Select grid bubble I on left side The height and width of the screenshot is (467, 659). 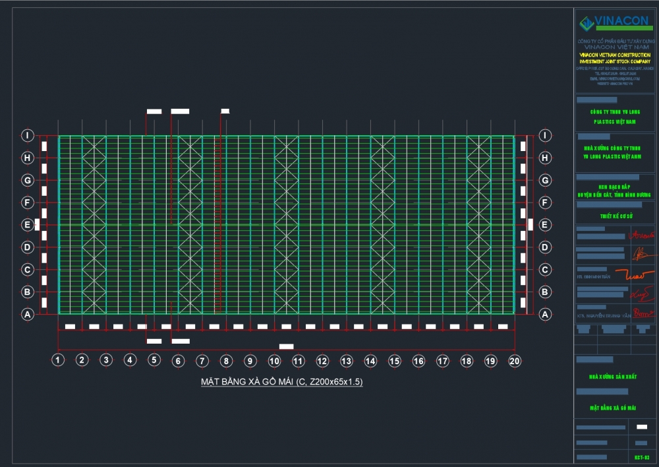(x=28, y=136)
